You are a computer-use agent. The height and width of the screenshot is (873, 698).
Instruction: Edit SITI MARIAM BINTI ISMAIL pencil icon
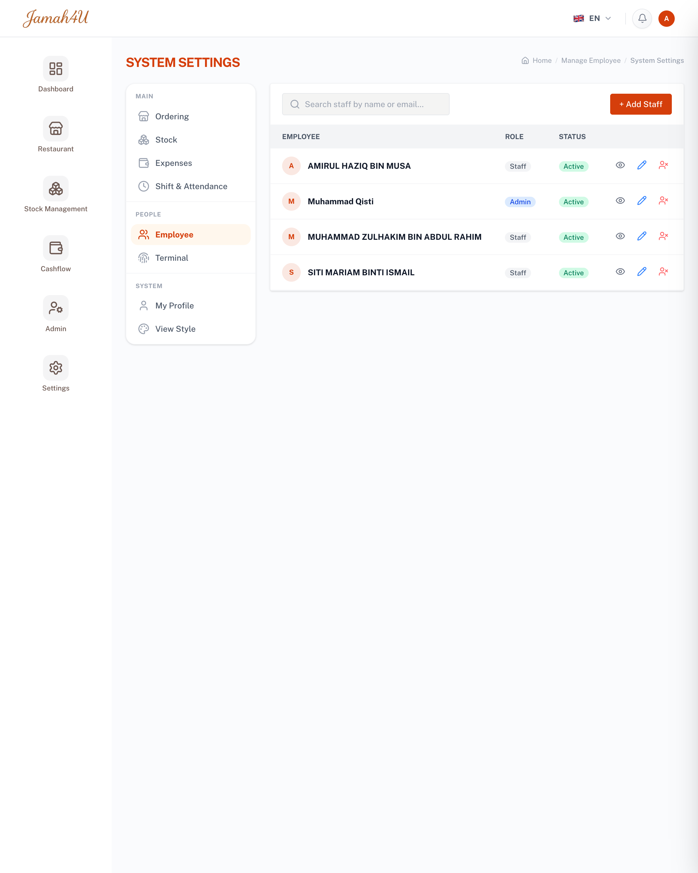pos(642,272)
